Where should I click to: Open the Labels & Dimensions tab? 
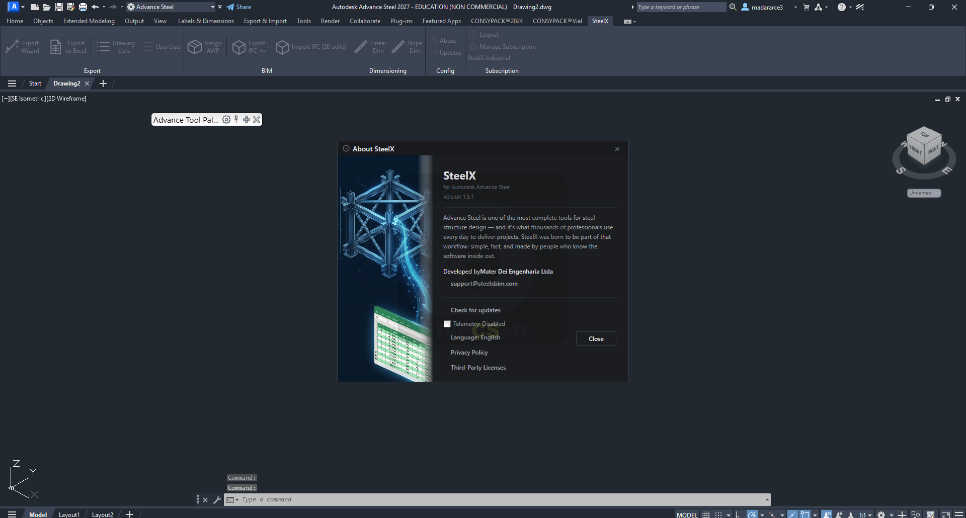point(206,21)
